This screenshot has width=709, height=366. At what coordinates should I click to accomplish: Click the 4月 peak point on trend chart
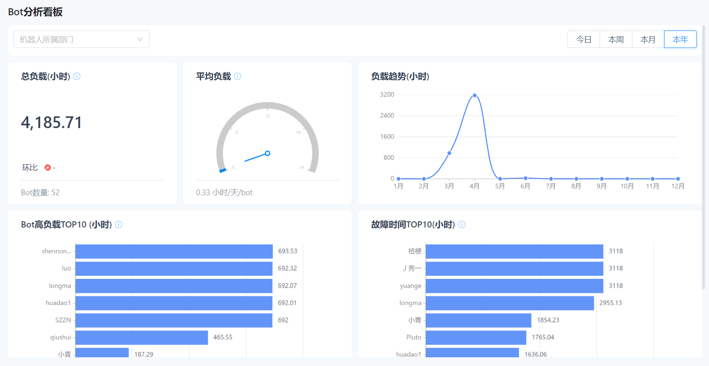pyautogui.click(x=475, y=95)
